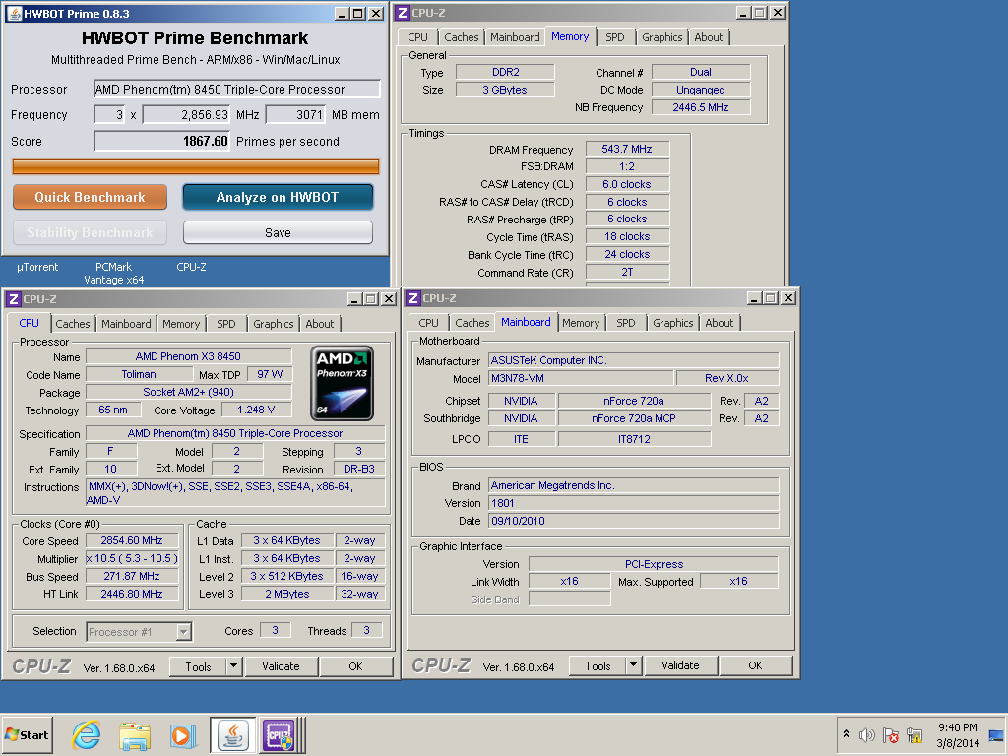The height and width of the screenshot is (756, 1008).
Task: Launch Windows Media Player from taskbar
Action: click(x=182, y=735)
